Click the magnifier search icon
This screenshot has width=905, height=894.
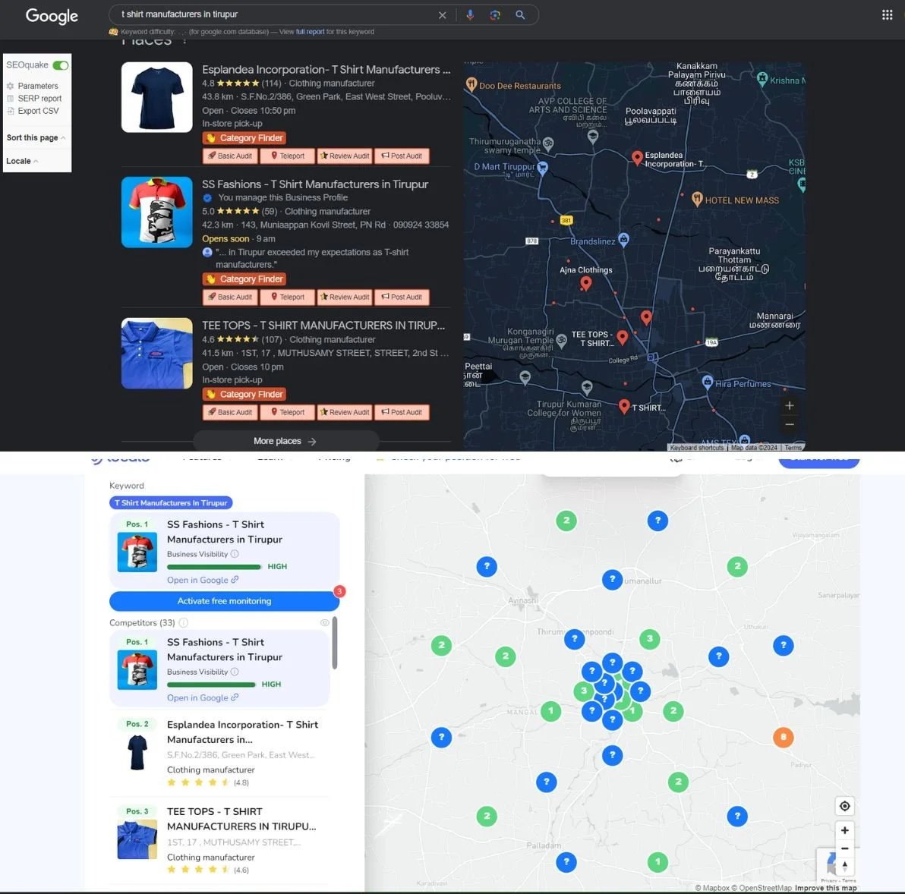click(x=520, y=15)
